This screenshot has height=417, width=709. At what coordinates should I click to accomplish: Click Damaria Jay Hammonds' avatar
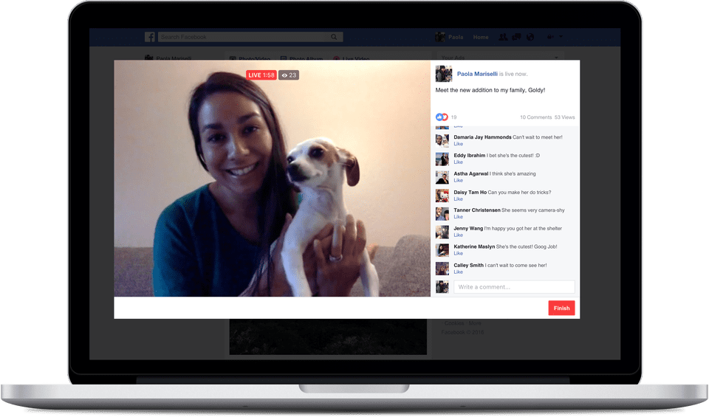(x=442, y=140)
